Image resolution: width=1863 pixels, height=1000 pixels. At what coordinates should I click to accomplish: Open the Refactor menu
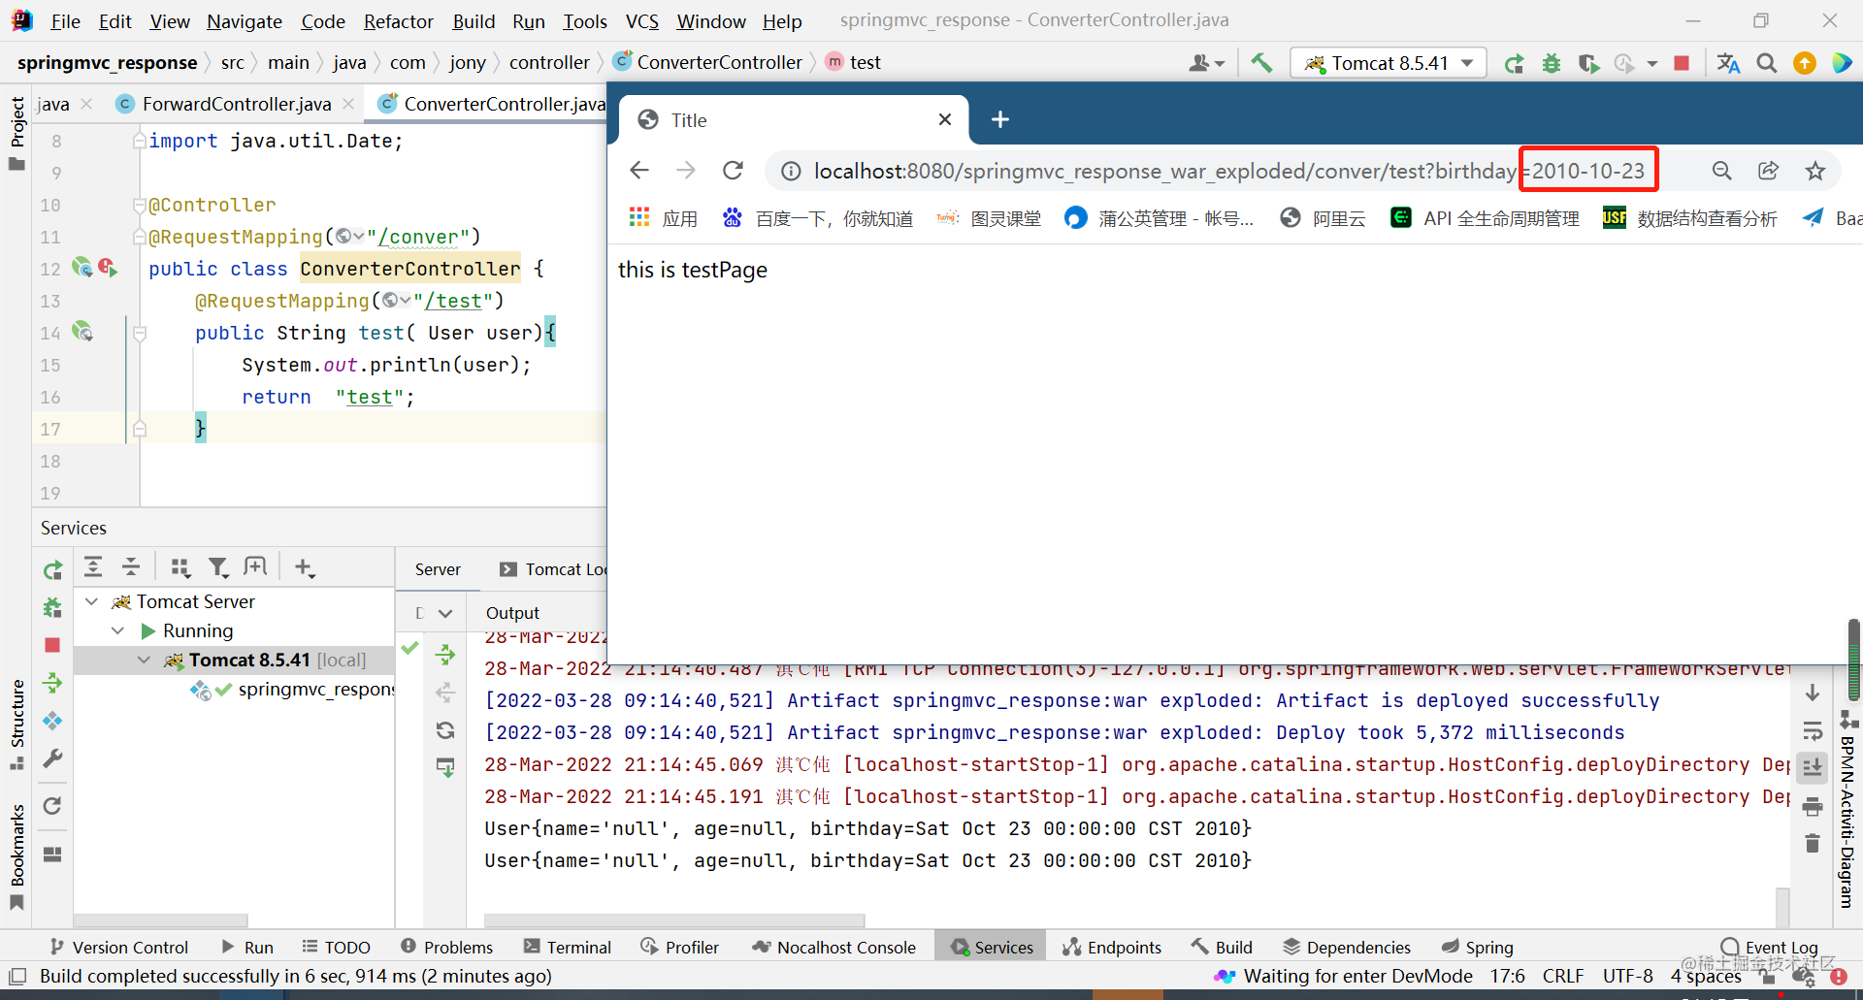pyautogui.click(x=399, y=21)
